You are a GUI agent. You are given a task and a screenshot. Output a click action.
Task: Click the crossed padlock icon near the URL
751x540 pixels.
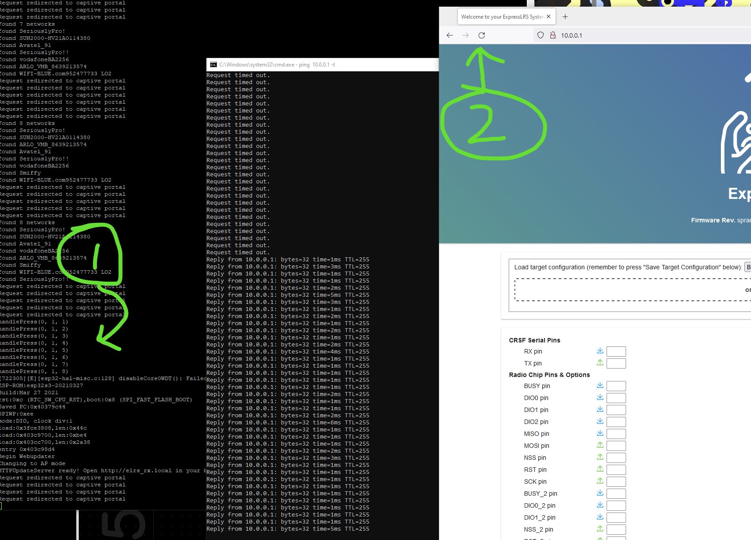pyautogui.click(x=553, y=35)
